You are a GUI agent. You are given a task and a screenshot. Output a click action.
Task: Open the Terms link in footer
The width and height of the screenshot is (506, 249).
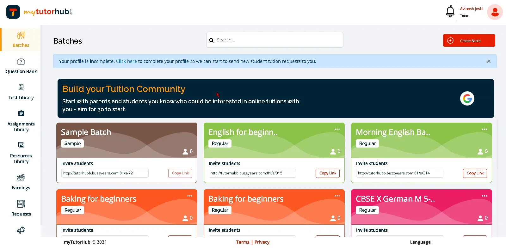243,242
